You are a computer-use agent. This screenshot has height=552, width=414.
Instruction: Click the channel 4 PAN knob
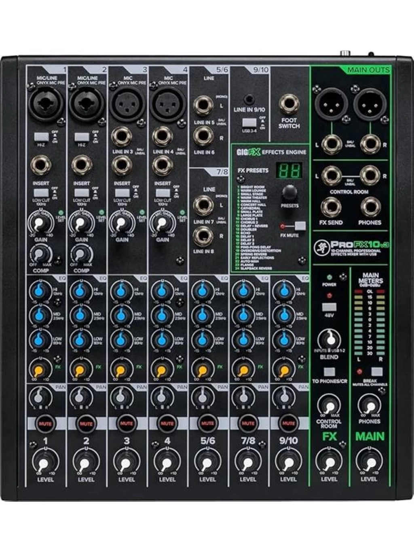pos(161,397)
